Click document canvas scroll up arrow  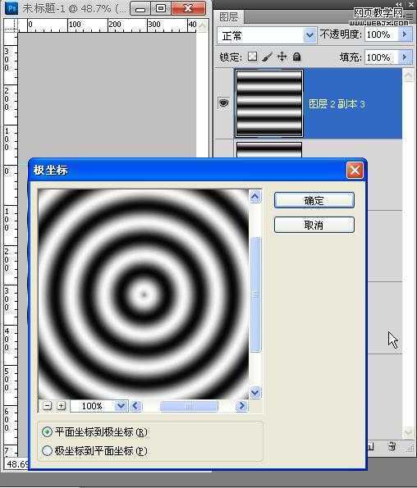[203, 25]
